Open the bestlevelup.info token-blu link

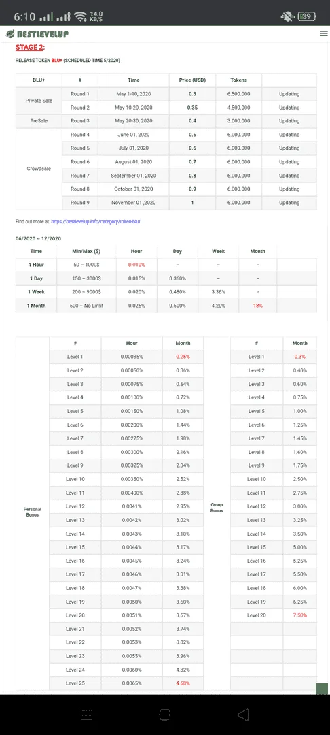coord(96,220)
